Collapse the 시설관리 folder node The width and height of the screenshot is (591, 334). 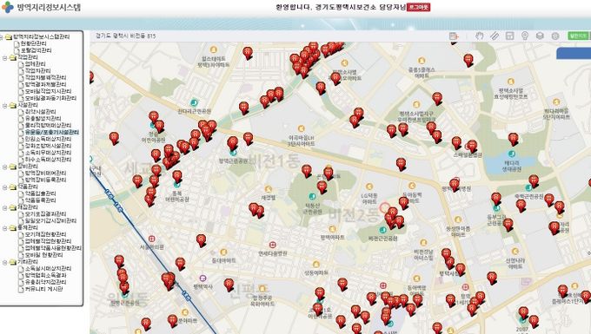(4, 105)
